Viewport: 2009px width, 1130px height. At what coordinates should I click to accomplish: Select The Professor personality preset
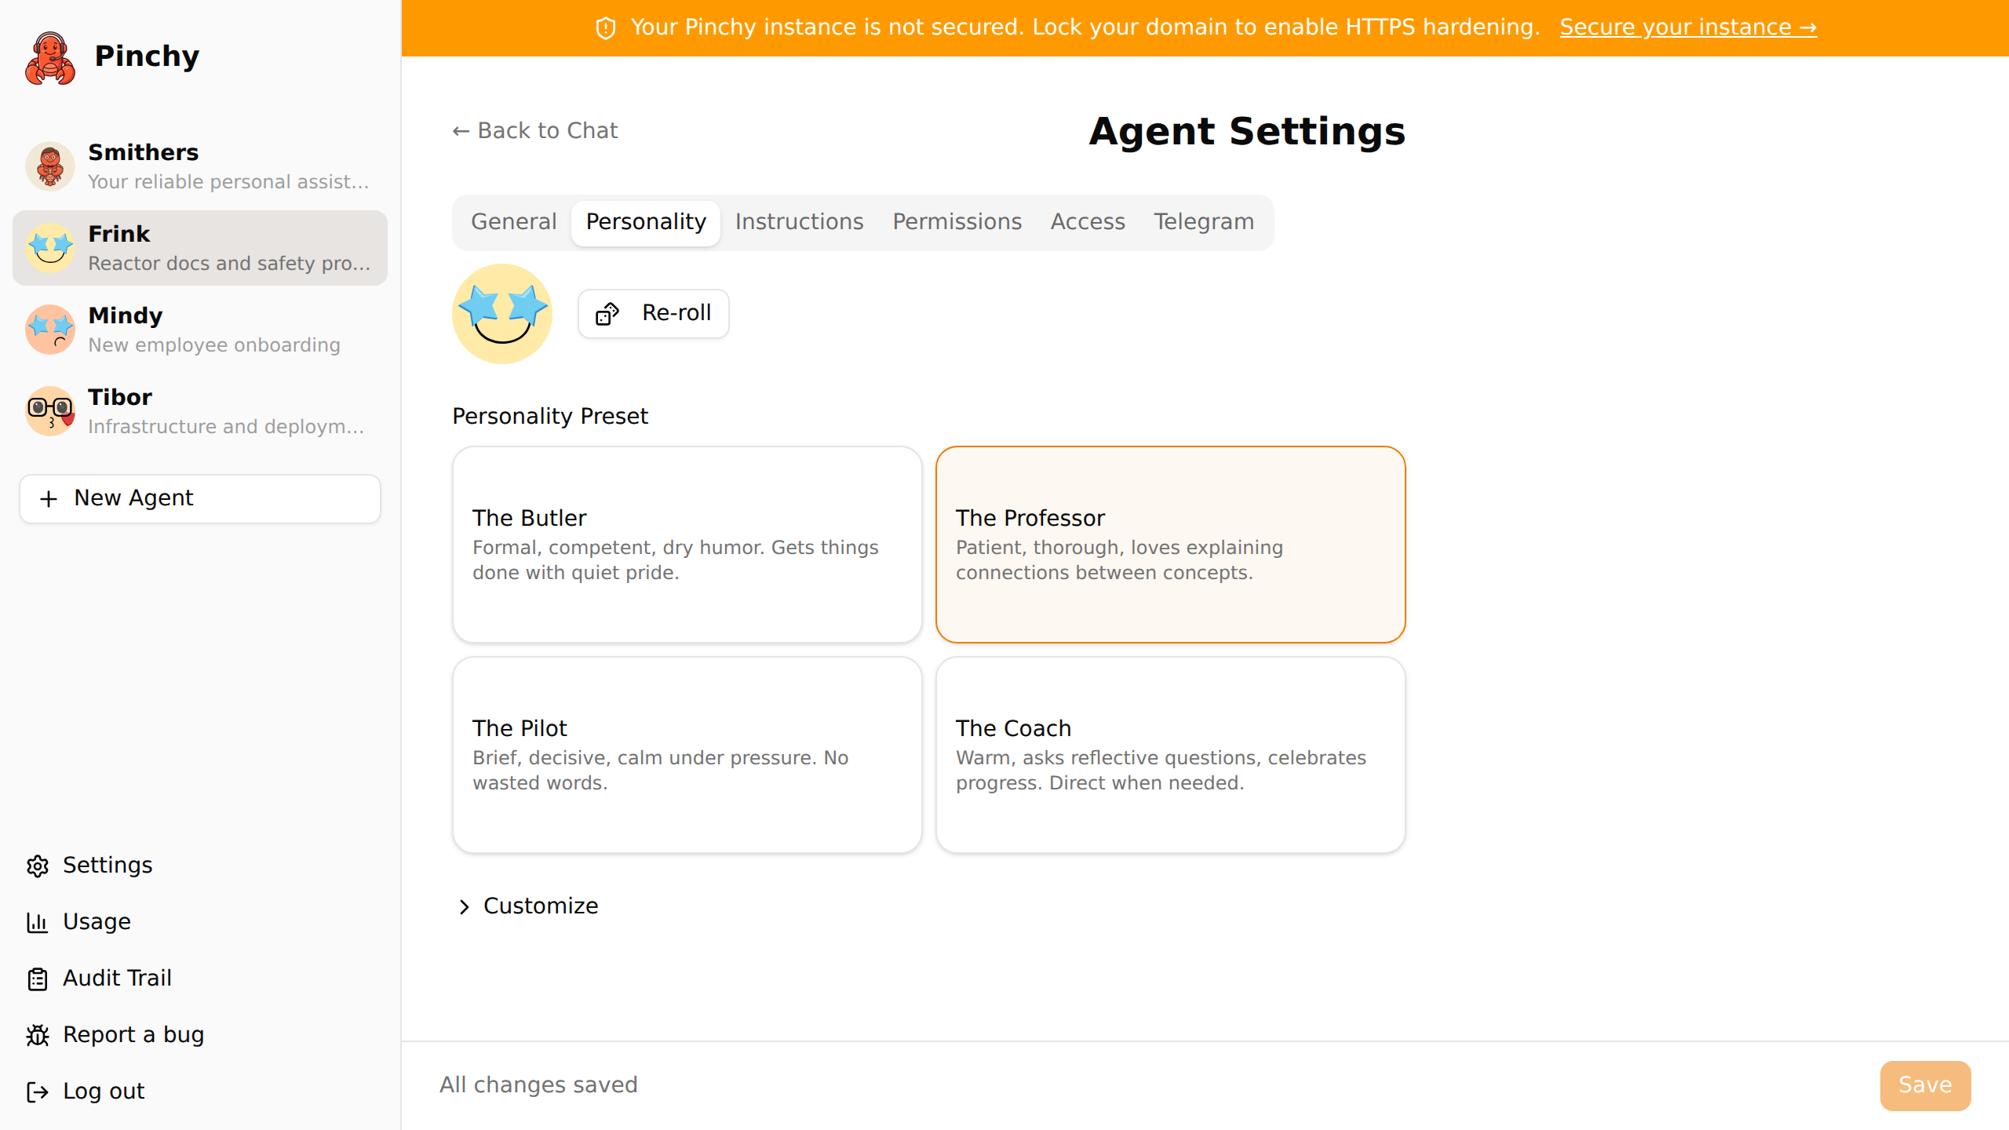pyautogui.click(x=1171, y=545)
